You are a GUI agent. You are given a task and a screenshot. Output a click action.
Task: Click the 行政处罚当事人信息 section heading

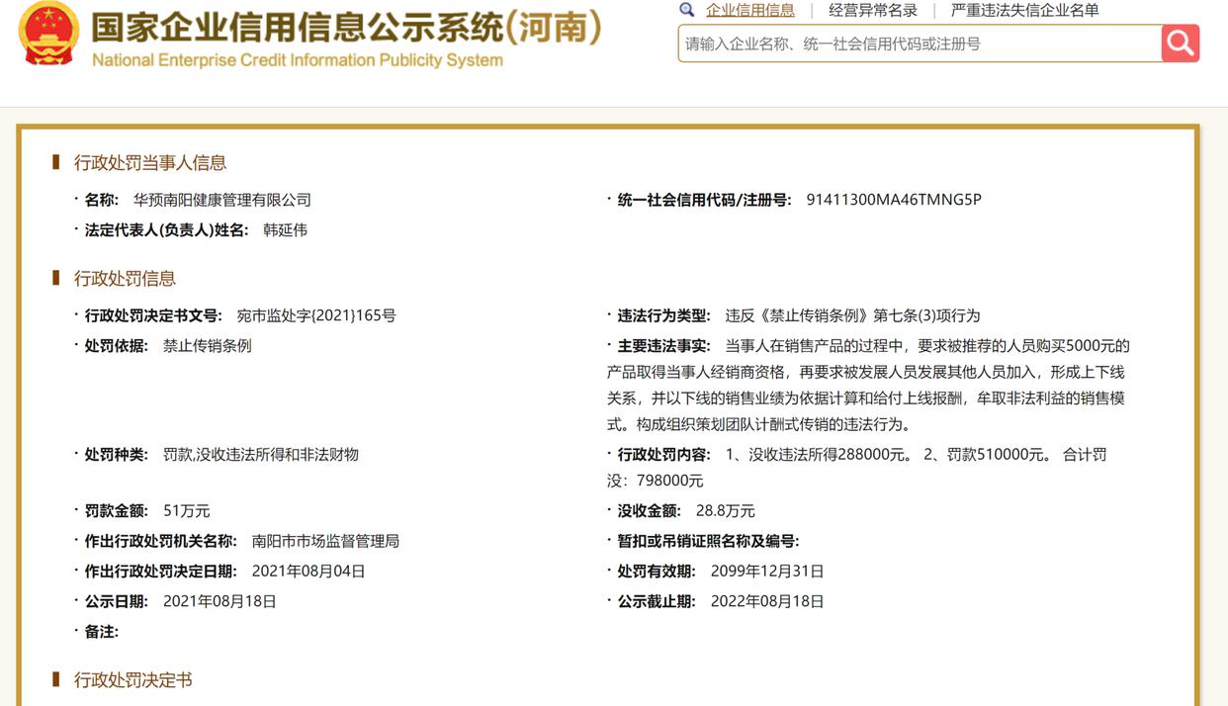tap(150, 163)
